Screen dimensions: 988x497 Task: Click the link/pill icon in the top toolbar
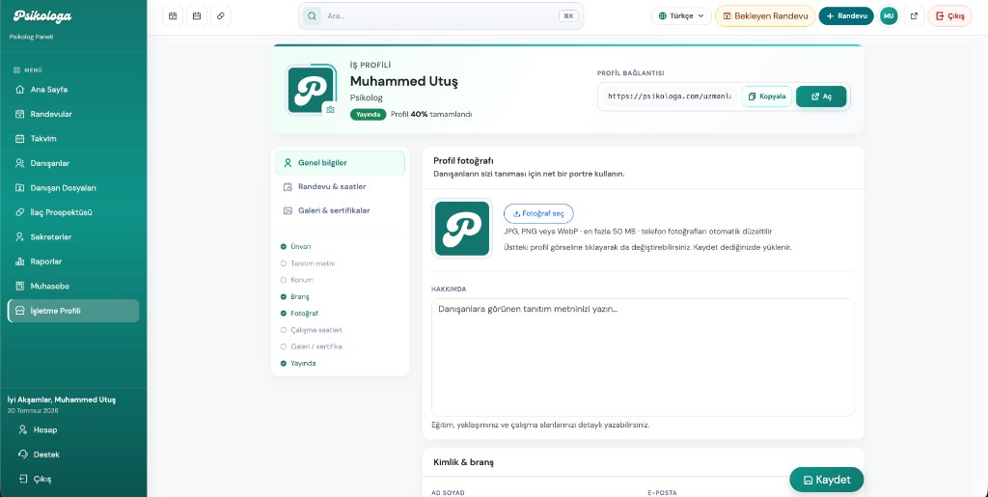(221, 15)
